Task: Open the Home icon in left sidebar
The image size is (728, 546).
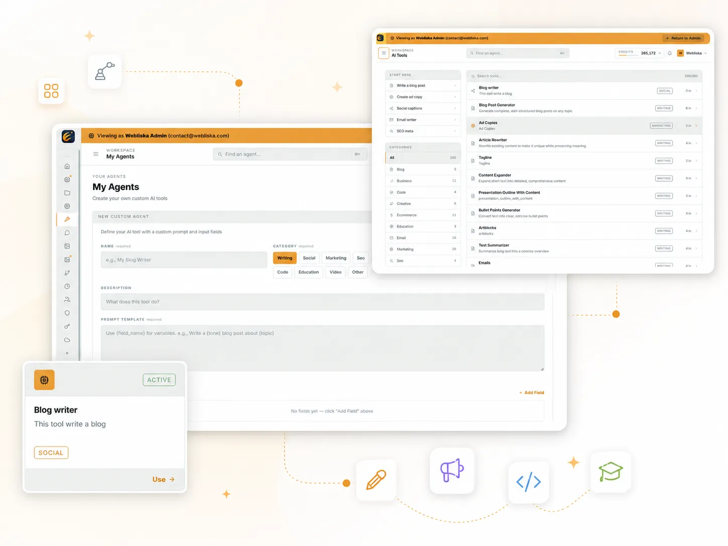Action: coord(67,166)
